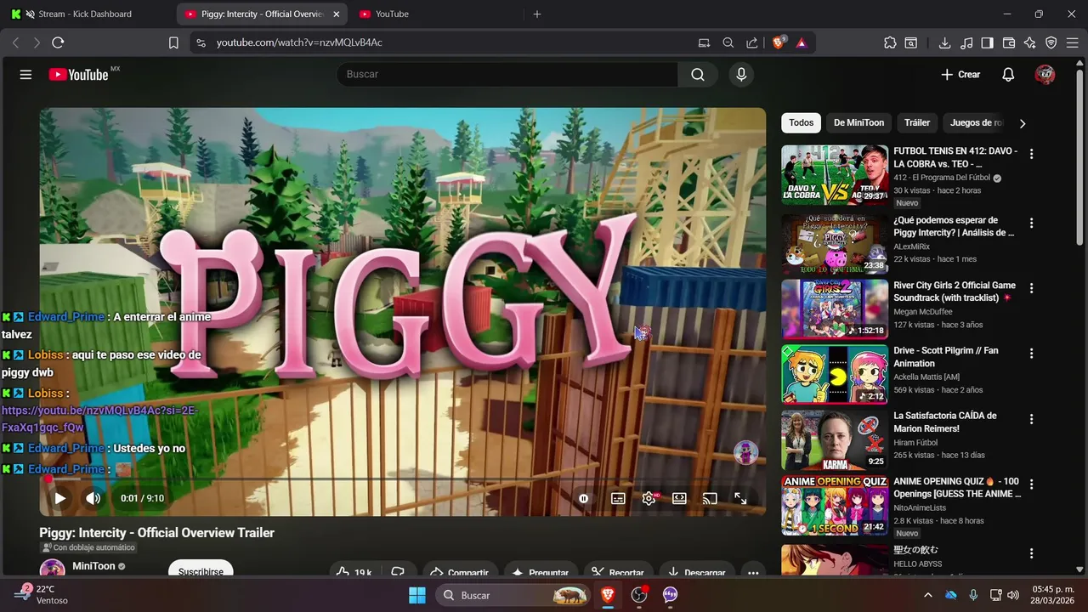Click the Descargar button
The width and height of the screenshot is (1088, 612).
[x=696, y=572]
